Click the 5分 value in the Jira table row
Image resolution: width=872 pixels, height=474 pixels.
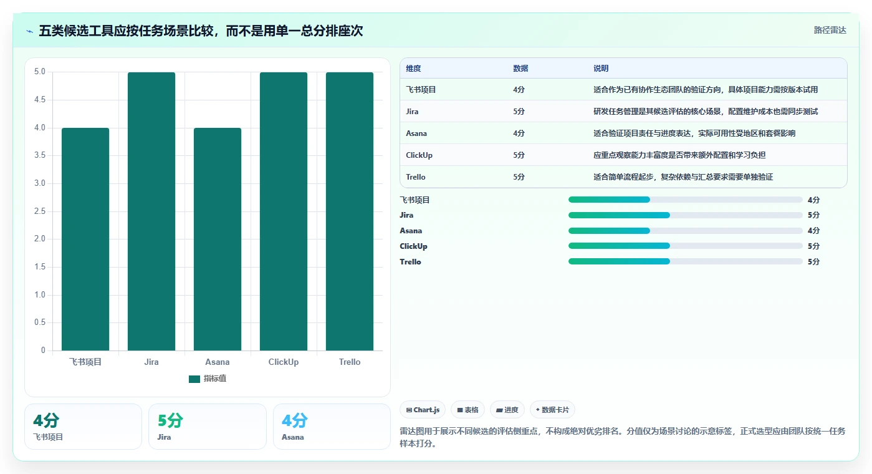pyautogui.click(x=519, y=112)
